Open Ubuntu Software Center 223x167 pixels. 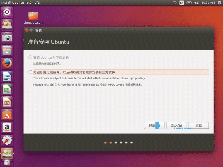[x=7, y=115]
